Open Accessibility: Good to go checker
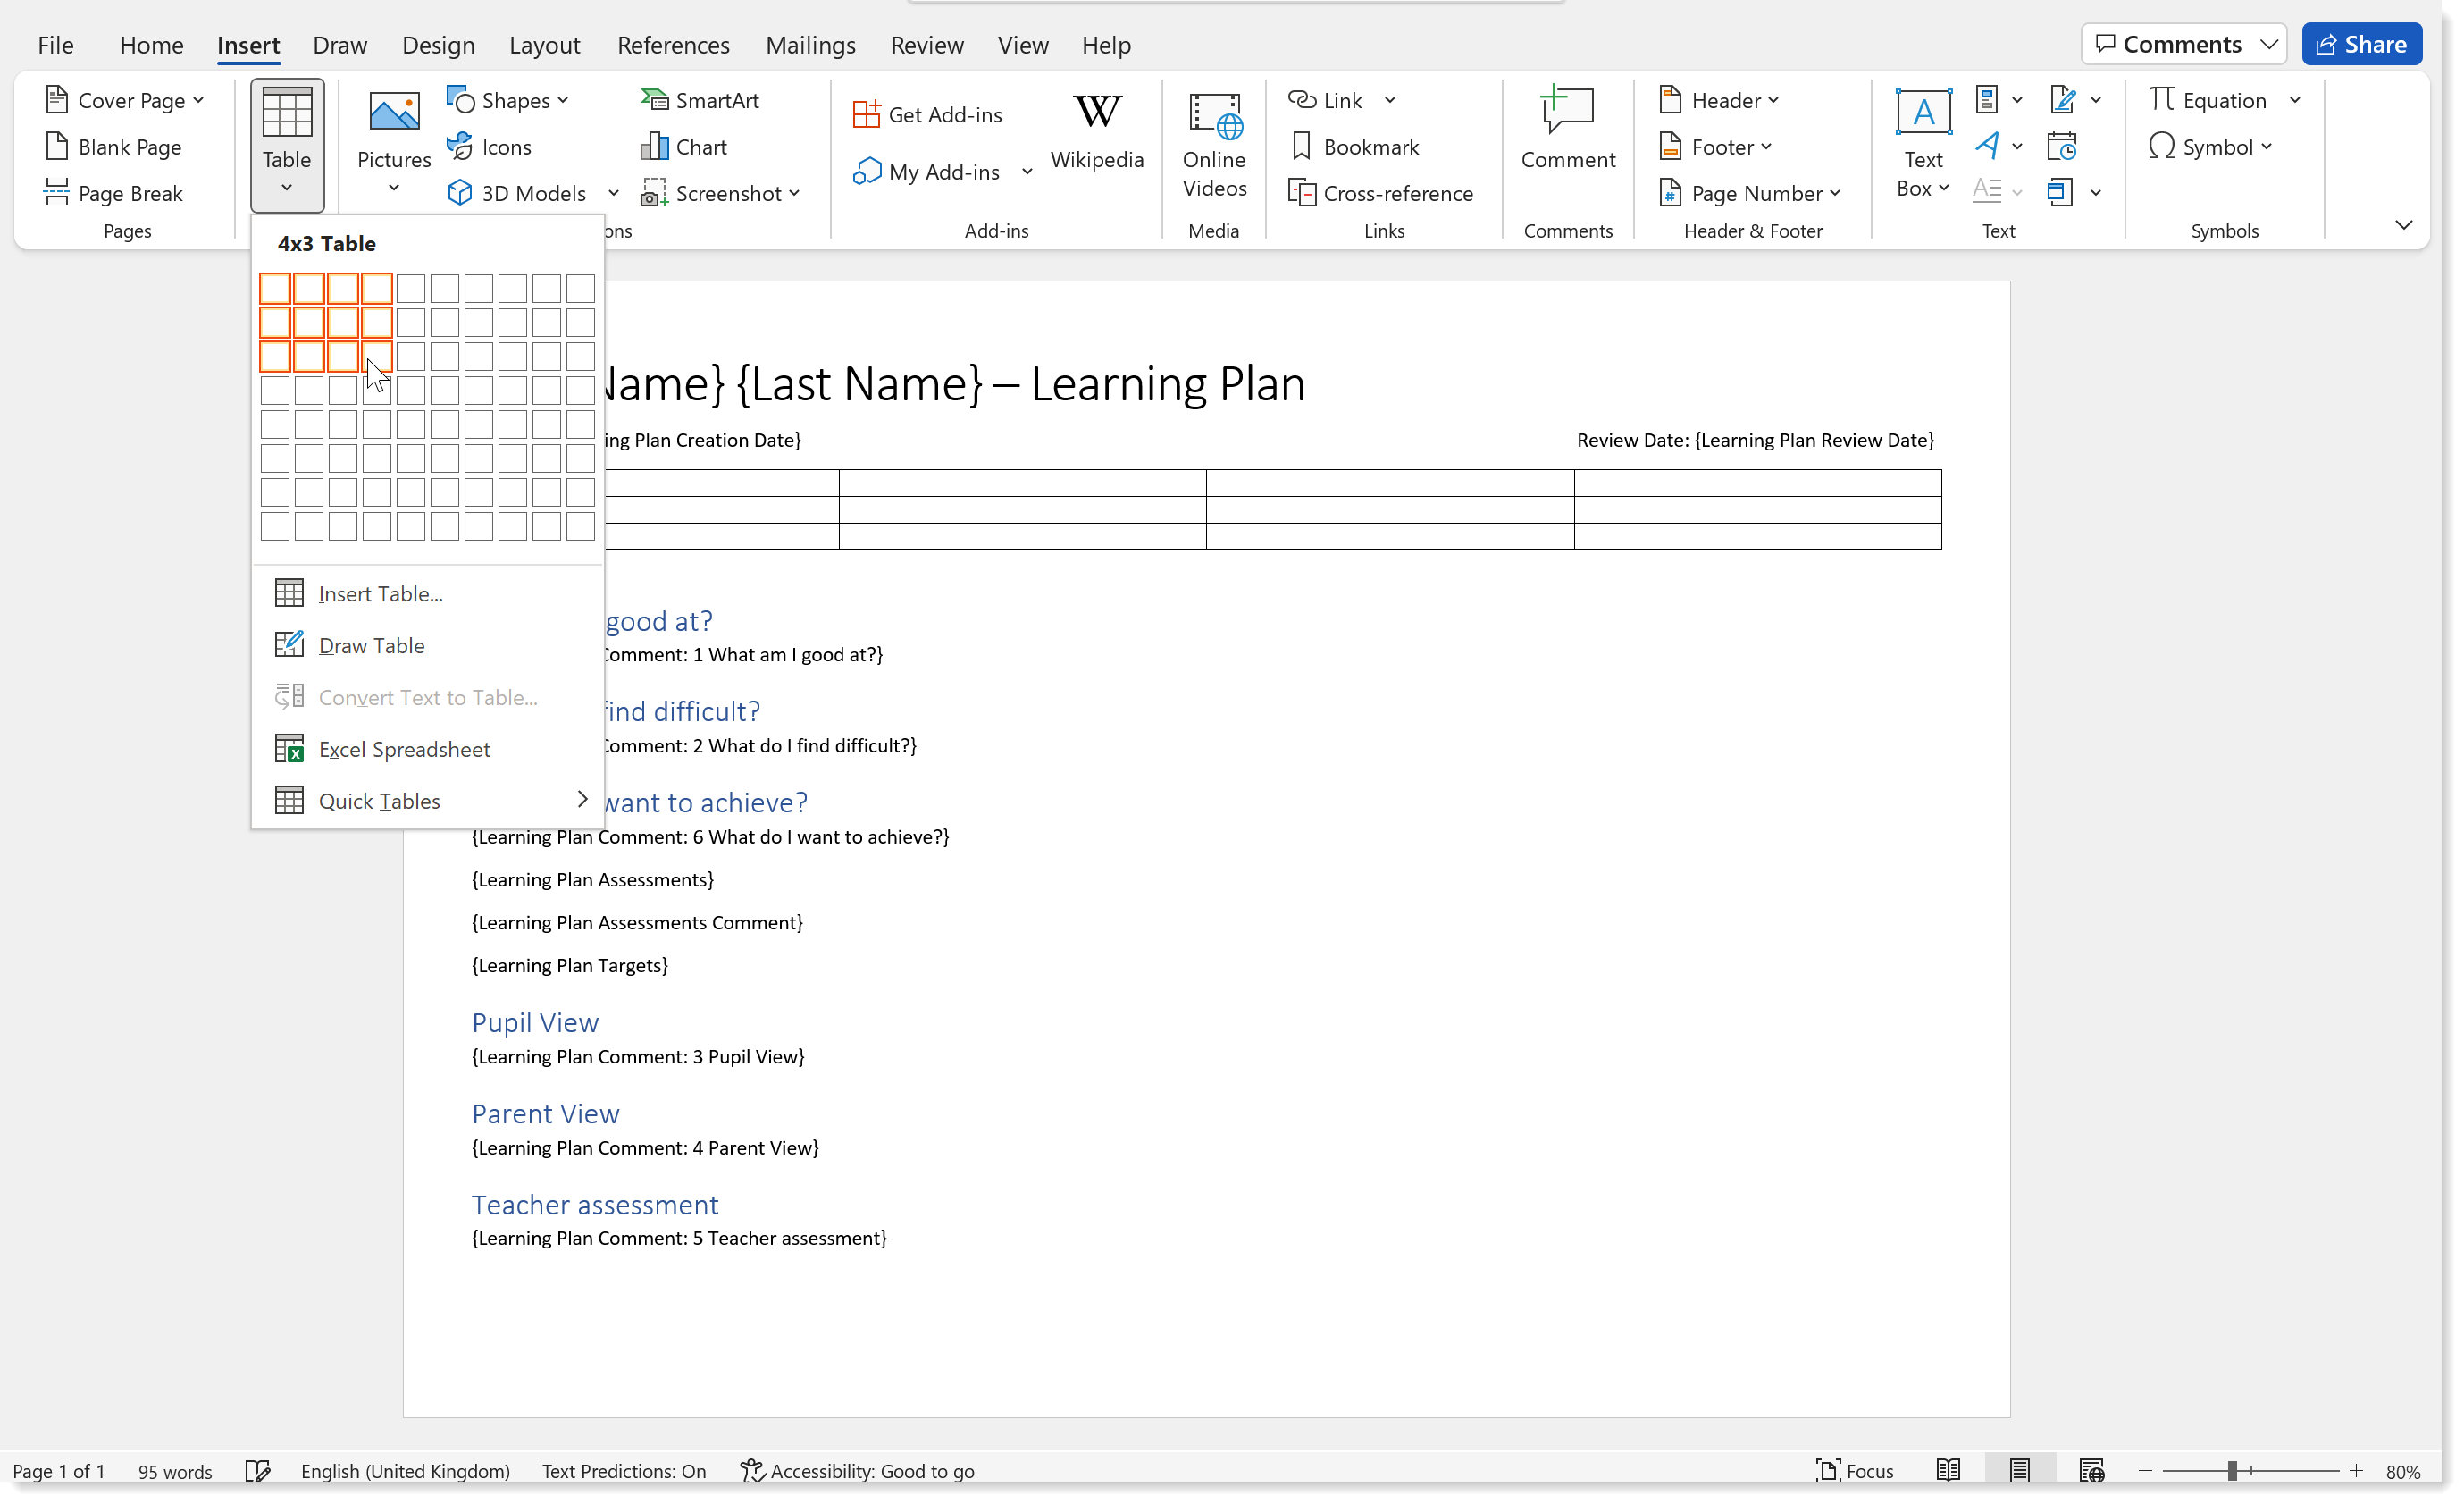 [x=858, y=1470]
